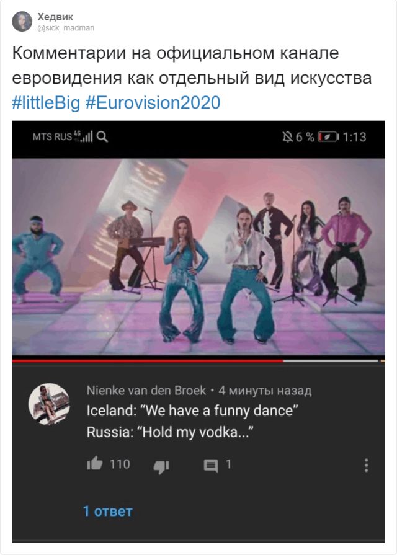Click the "4 минуты назад" comment timestamp

[265, 391]
